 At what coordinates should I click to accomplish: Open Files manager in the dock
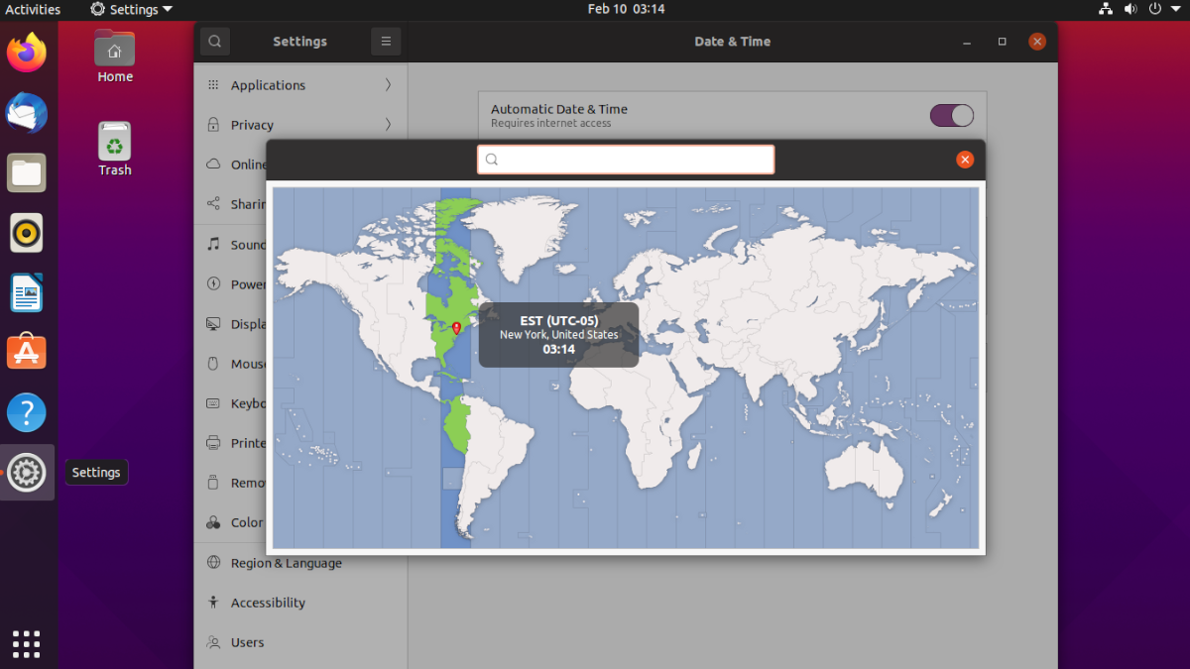[27, 172]
